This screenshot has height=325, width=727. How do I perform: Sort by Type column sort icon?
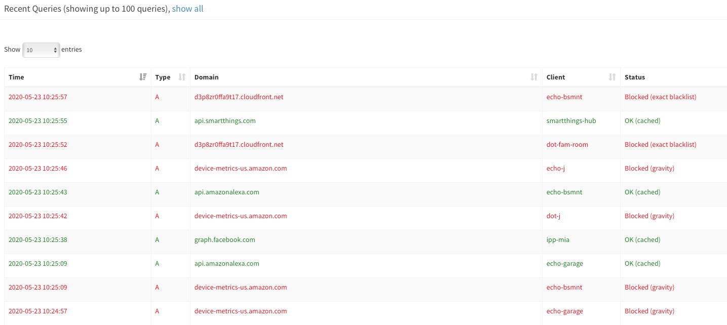pyautogui.click(x=182, y=77)
